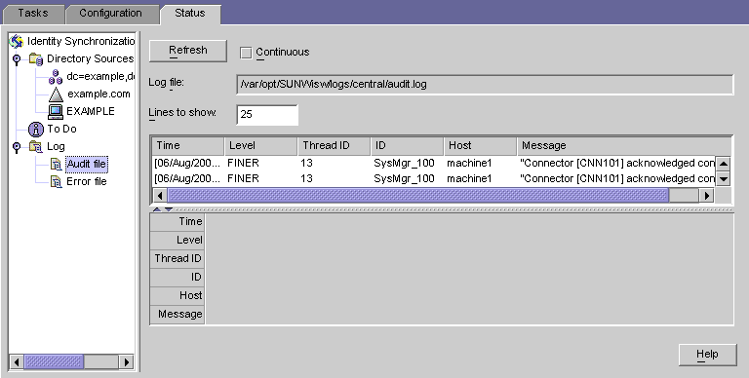Viewport: 749px width, 378px height.
Task: Click the EXAMPLE computer icon
Action: coord(56,112)
